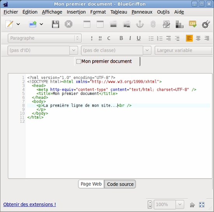Click the Preferences gear brush icon
This screenshot has height=212, width=214.
206,24
